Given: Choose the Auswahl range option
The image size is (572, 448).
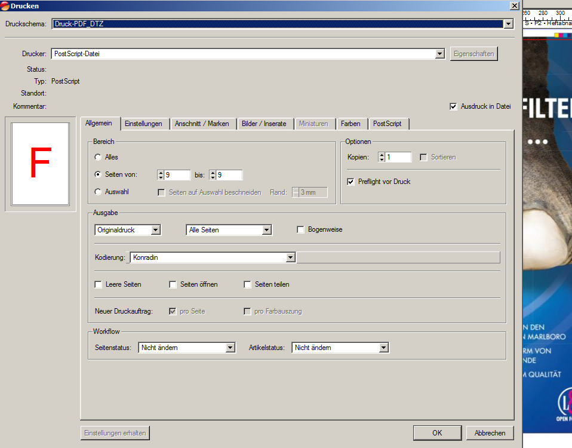Looking at the screenshot, I should 98,192.
